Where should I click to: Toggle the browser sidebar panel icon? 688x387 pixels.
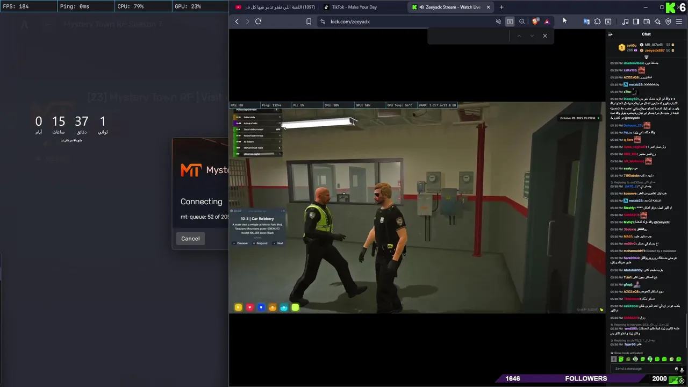[x=636, y=21]
